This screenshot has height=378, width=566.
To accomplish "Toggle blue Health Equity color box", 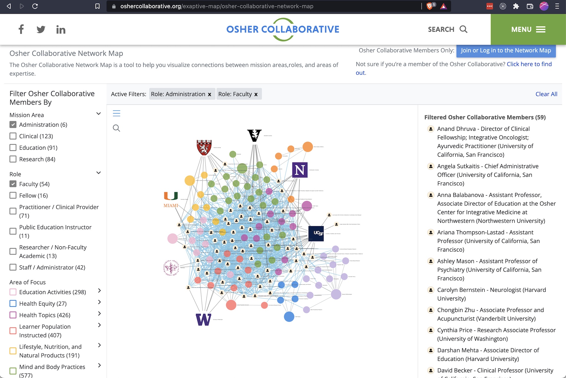I will tap(13, 303).
